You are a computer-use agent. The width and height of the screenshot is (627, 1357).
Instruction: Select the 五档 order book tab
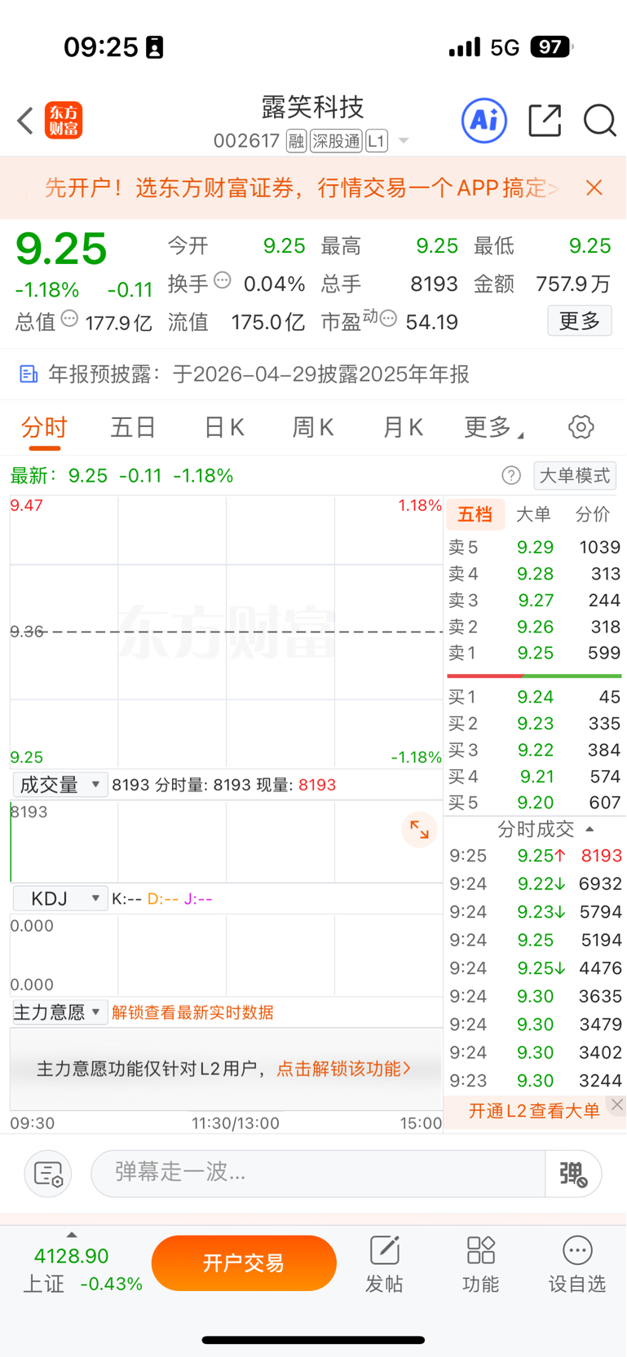pos(475,514)
